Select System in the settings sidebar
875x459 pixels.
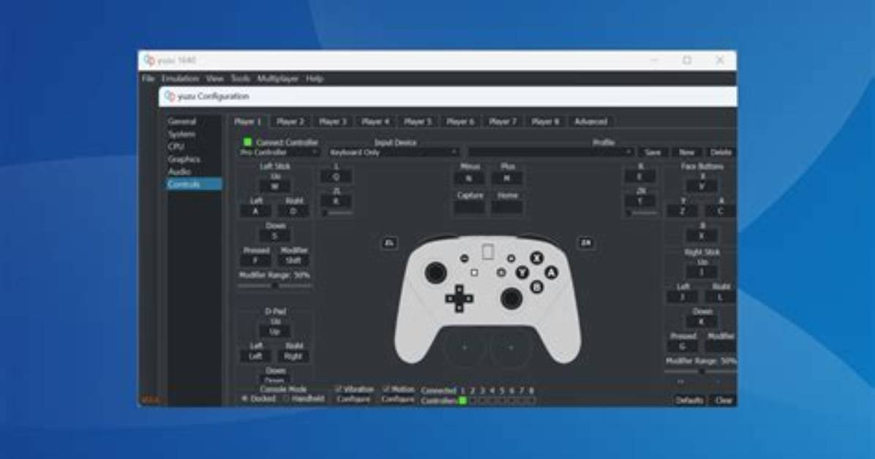pyautogui.click(x=194, y=134)
